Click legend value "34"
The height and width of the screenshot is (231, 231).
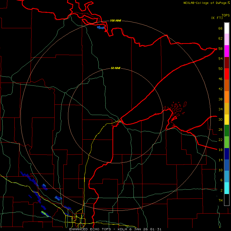[220, 109]
